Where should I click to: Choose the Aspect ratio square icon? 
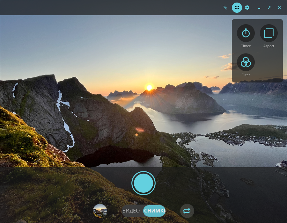click(x=269, y=33)
